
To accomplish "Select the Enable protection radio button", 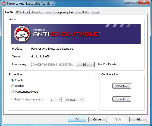I will click(x=13, y=80).
